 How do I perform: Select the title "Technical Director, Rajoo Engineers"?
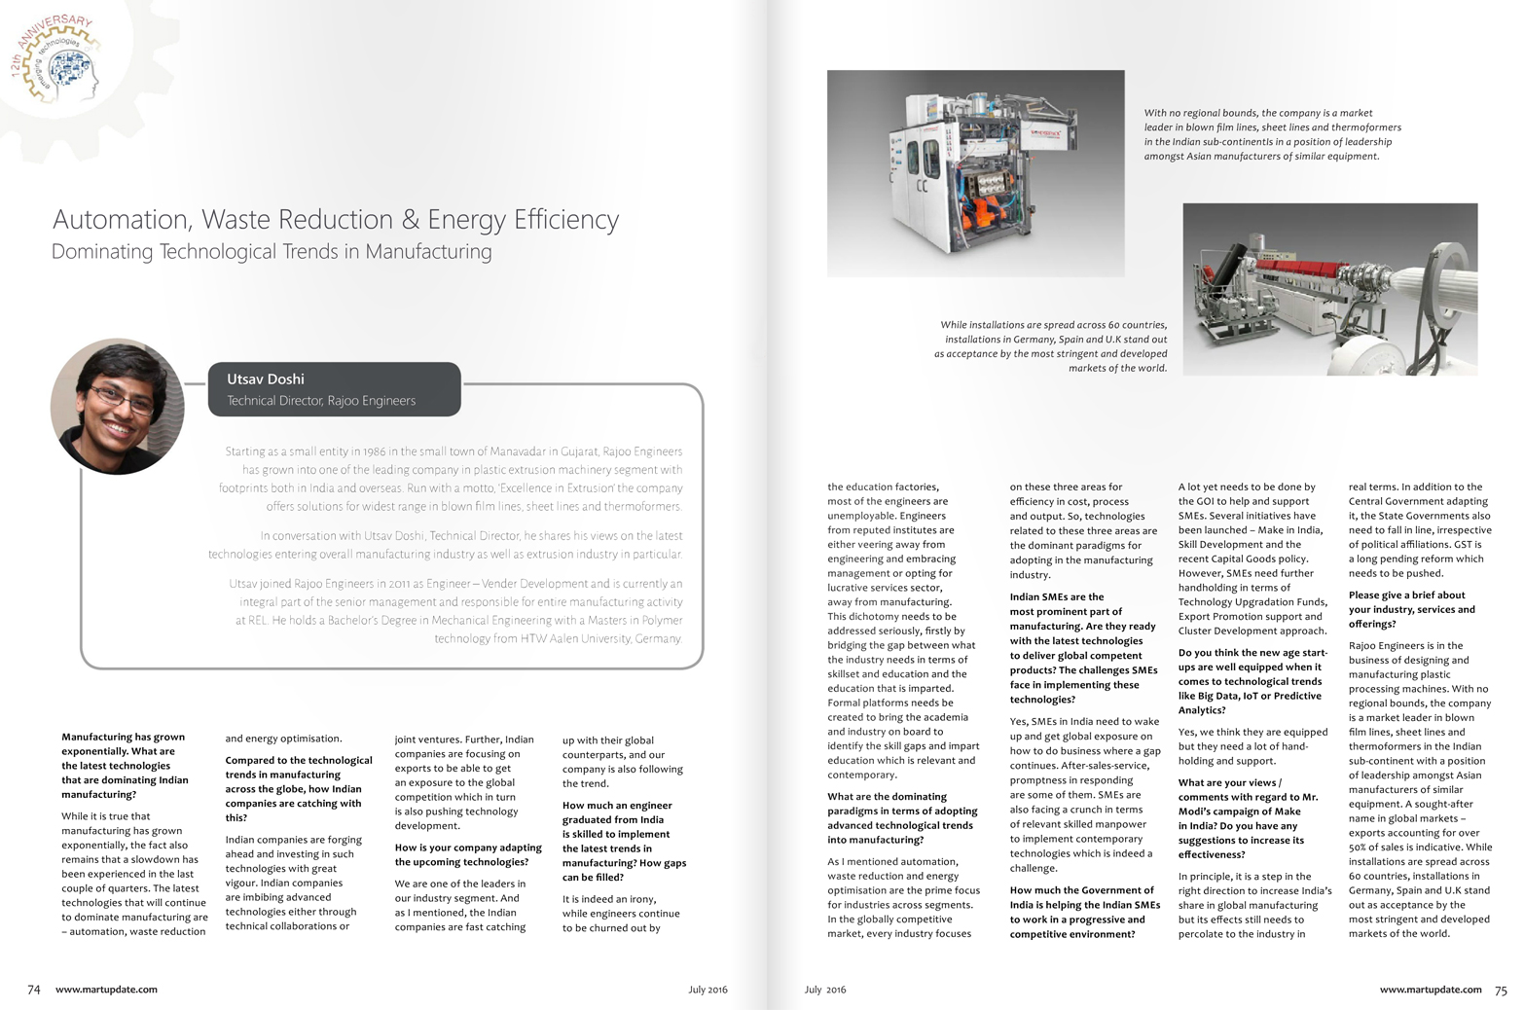click(321, 401)
